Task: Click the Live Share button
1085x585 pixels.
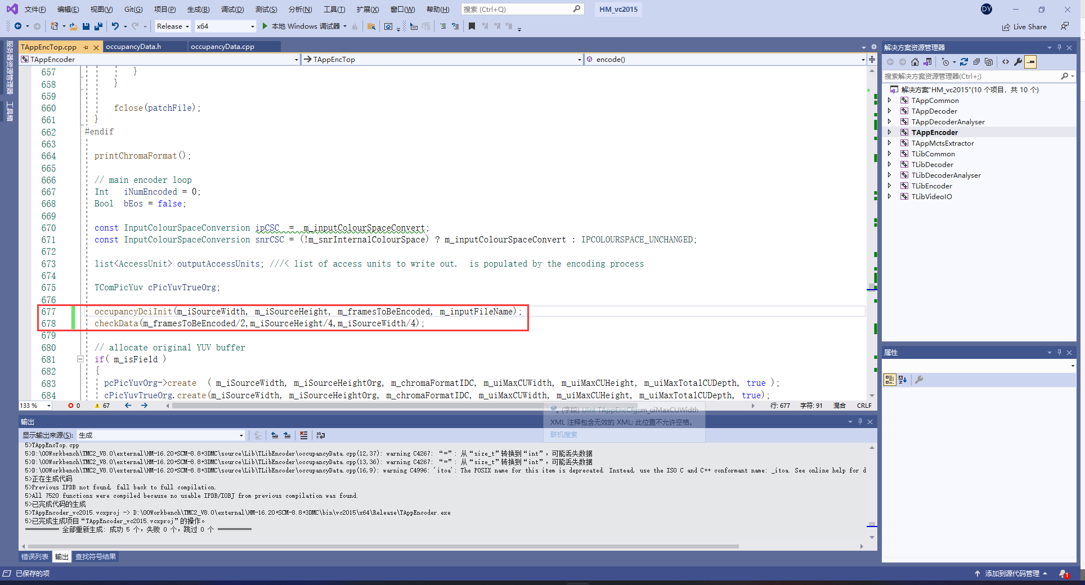Action: [1024, 26]
